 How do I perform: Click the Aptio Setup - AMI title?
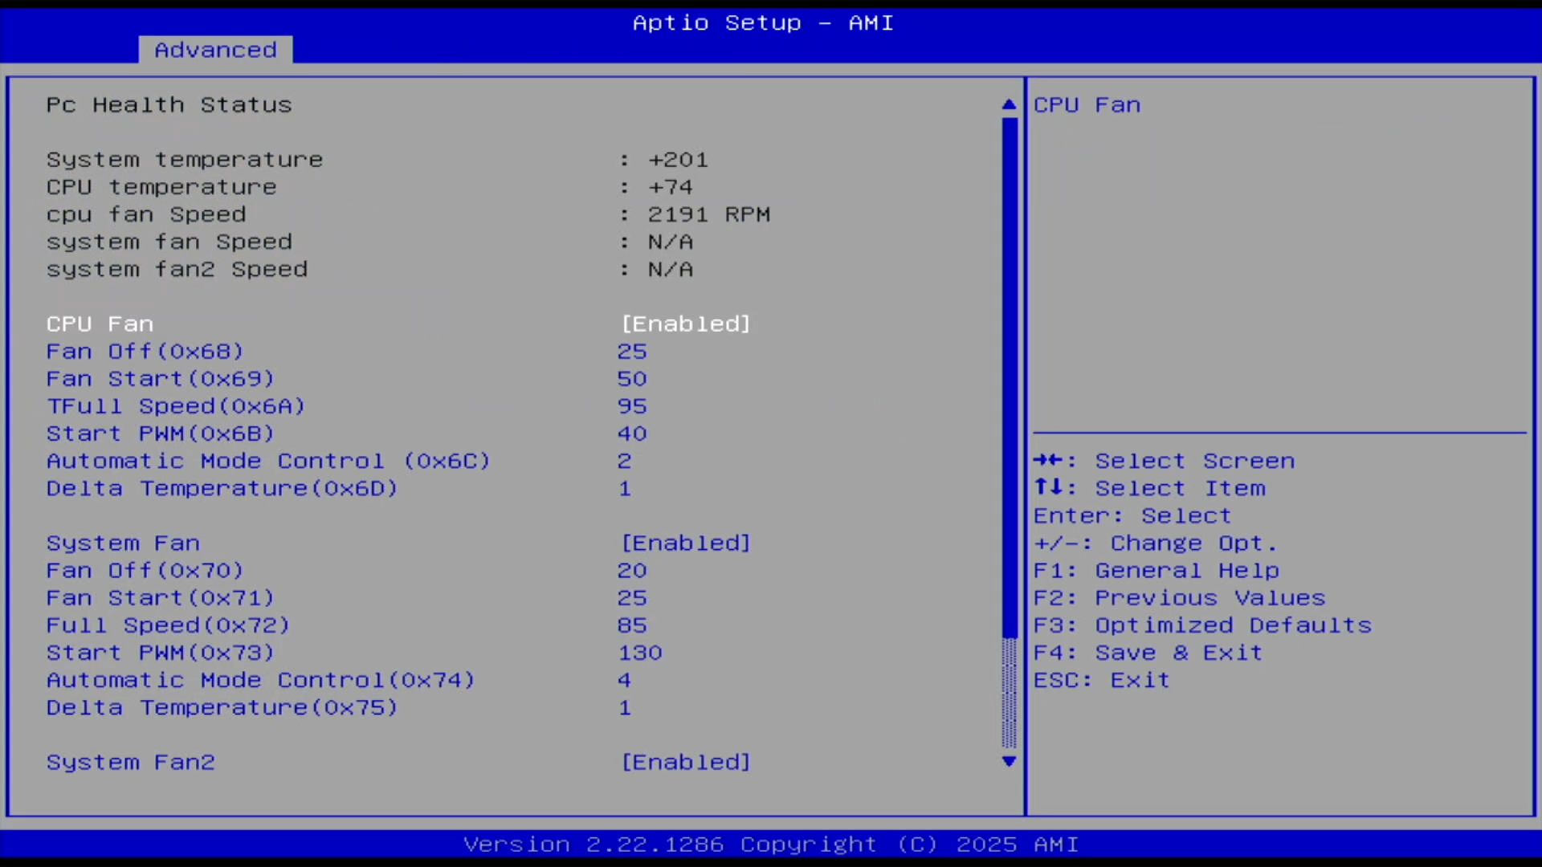pos(762,22)
